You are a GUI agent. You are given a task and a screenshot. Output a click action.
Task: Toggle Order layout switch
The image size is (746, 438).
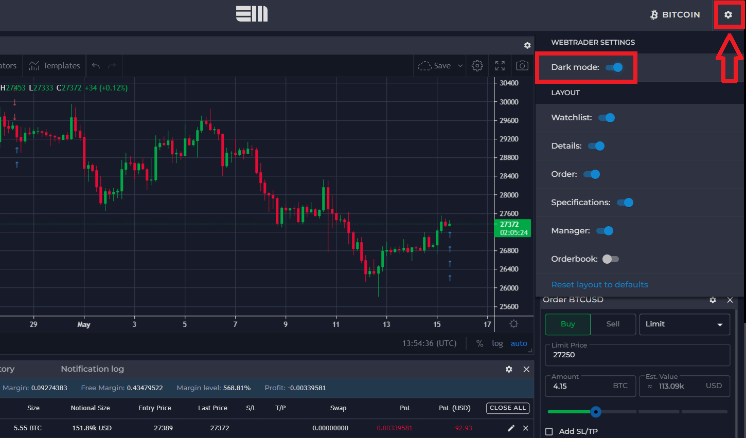[592, 174]
